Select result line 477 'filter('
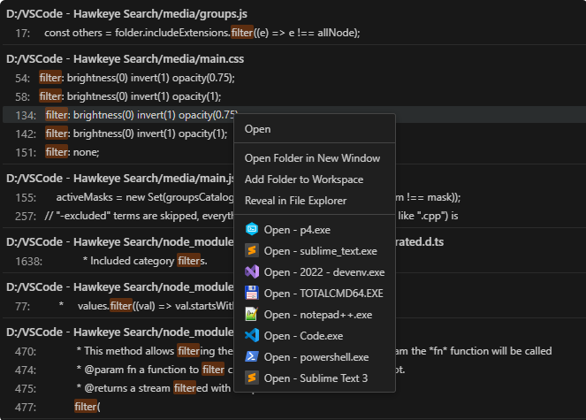Image resolution: width=586 pixels, height=420 pixels. tap(293, 407)
